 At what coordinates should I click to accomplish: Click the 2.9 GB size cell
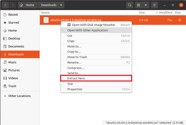pyautogui.click(x=143, y=20)
